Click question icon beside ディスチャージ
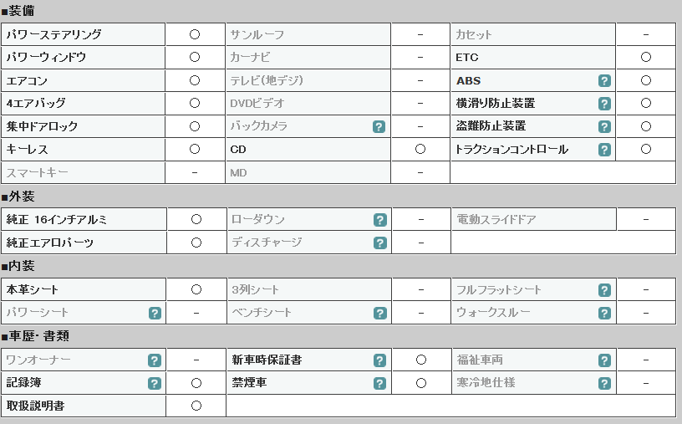 (x=380, y=243)
